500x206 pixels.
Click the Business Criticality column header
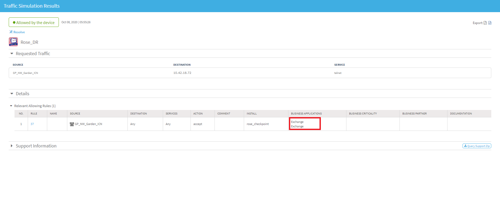pyautogui.click(x=363, y=114)
